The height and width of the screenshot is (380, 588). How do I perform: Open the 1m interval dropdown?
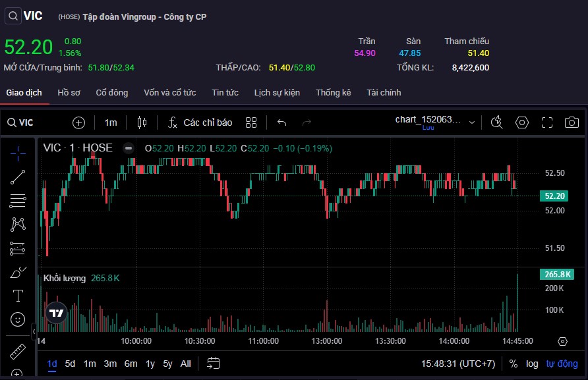click(111, 122)
